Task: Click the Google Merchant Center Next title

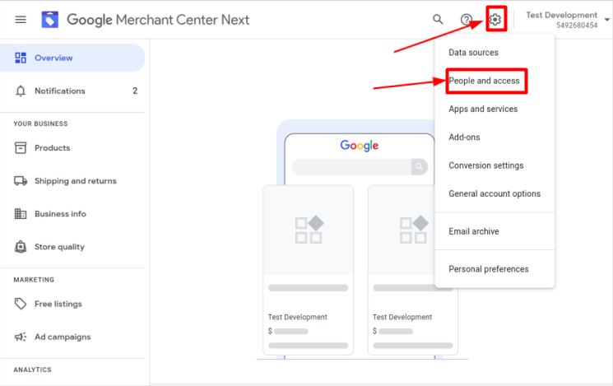Action: (158, 20)
